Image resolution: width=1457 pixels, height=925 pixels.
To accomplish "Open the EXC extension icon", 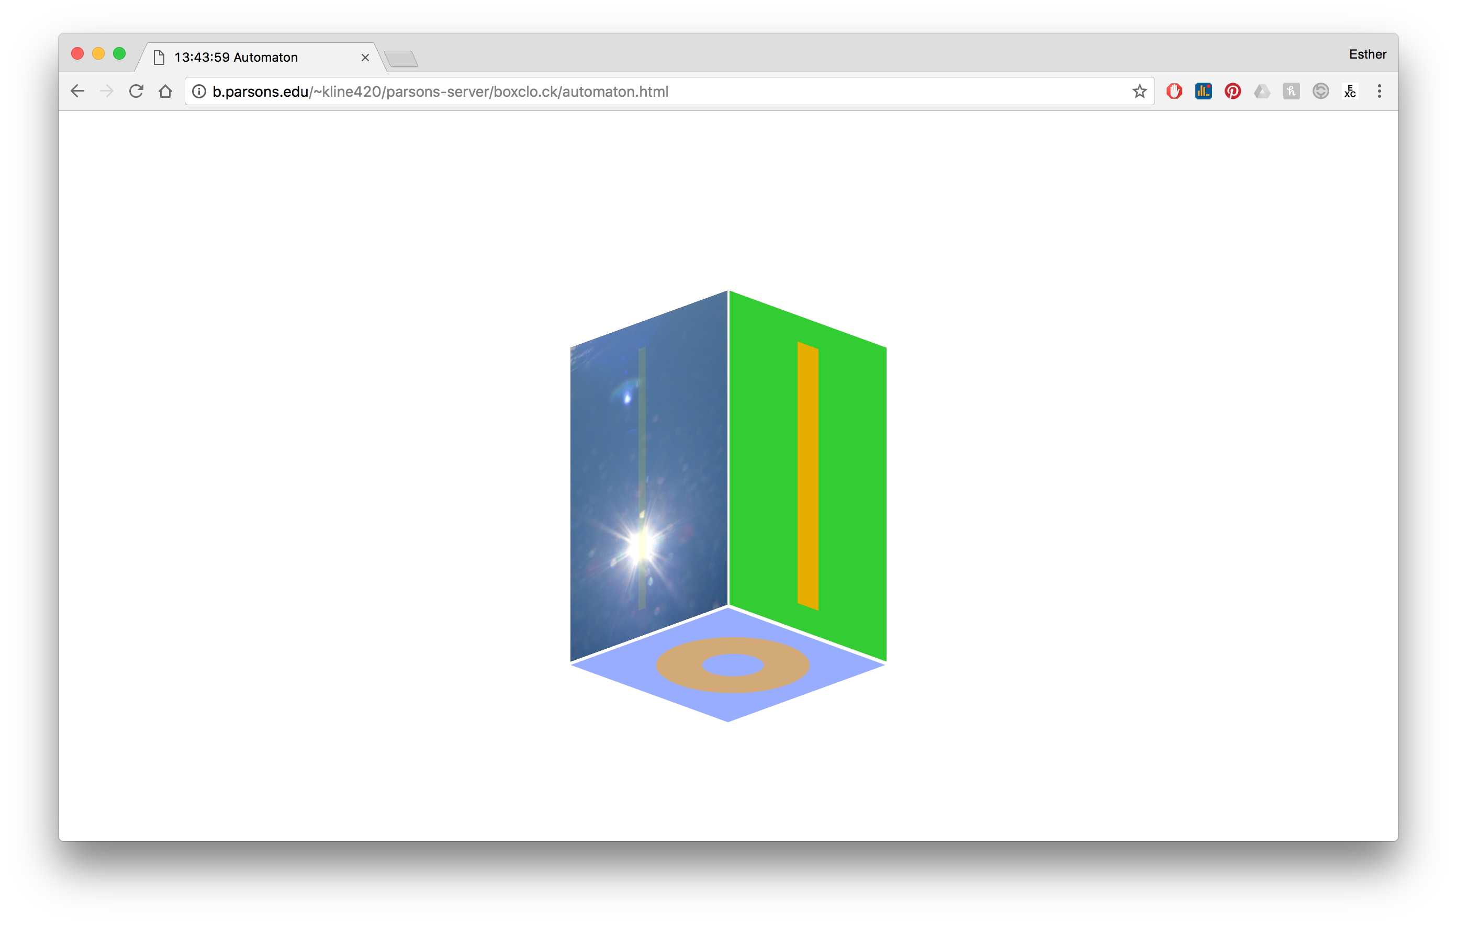I will click(1350, 92).
